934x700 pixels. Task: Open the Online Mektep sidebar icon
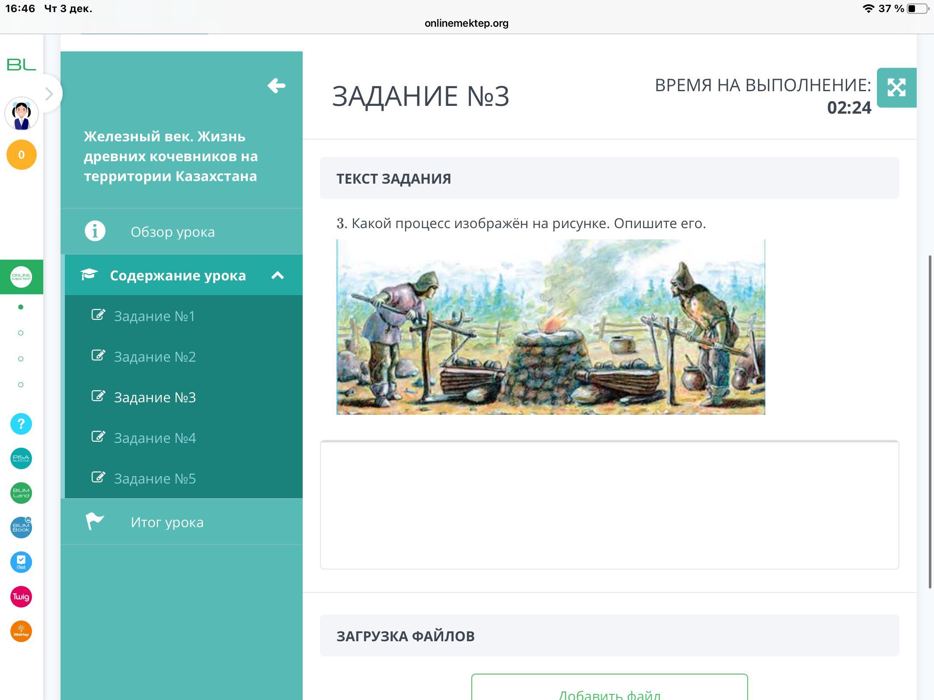[x=21, y=277]
